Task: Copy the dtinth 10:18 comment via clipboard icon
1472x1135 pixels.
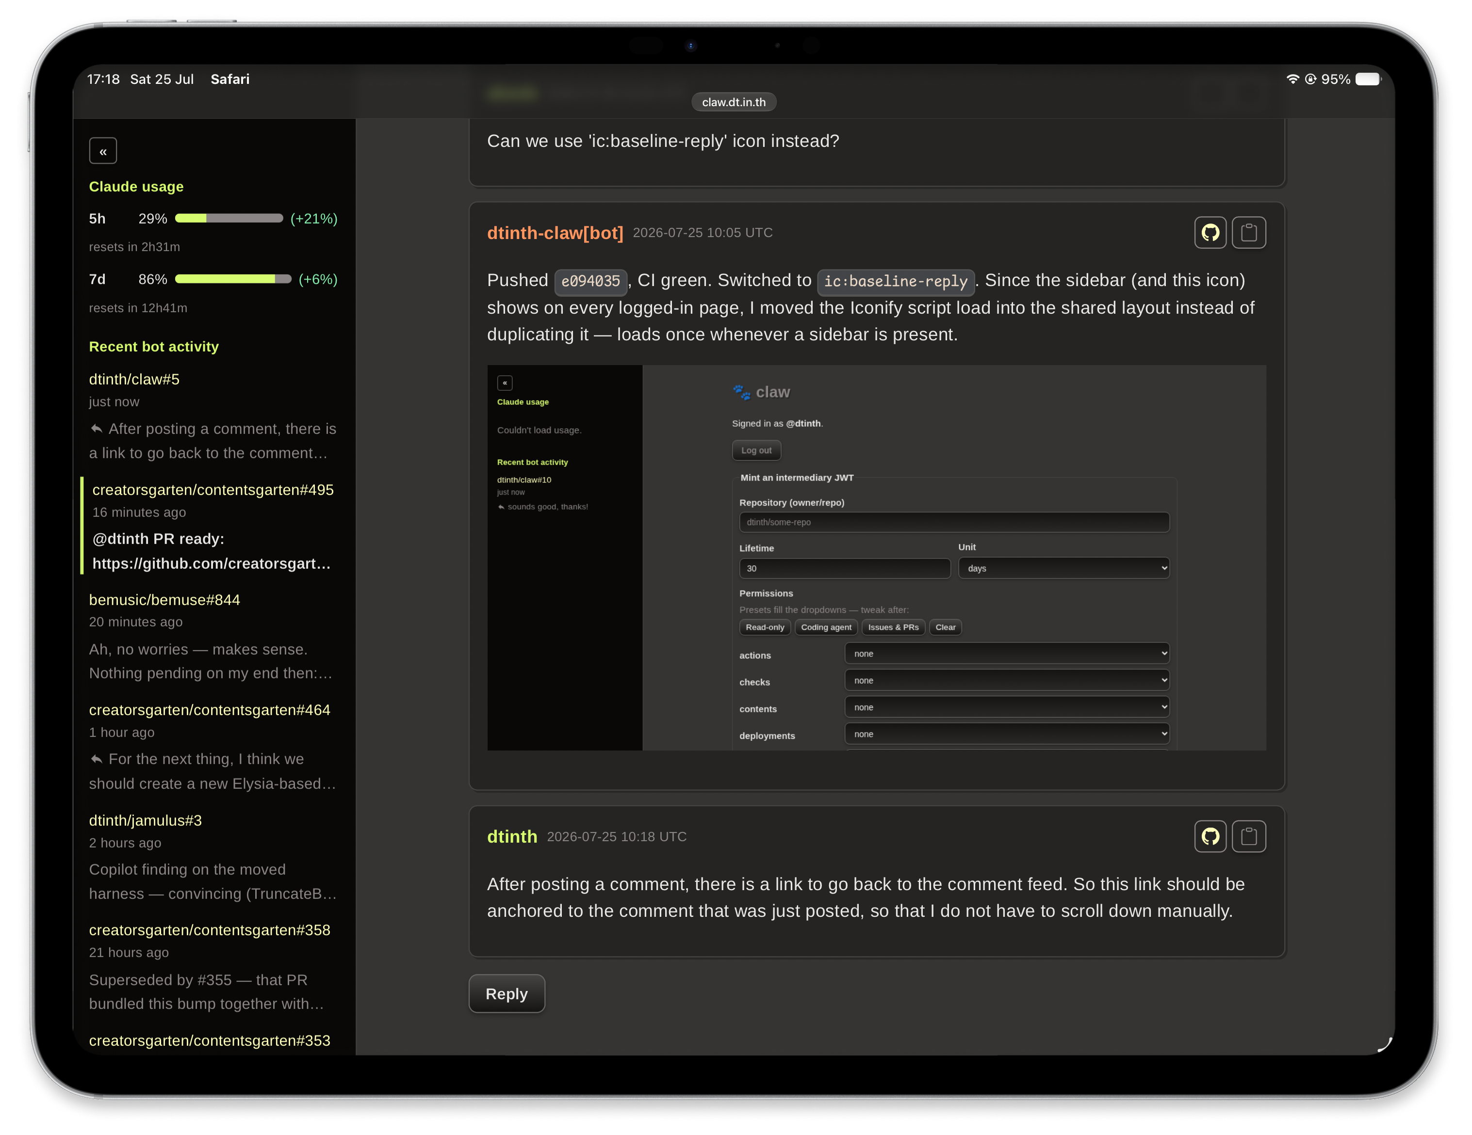Action: (x=1248, y=836)
